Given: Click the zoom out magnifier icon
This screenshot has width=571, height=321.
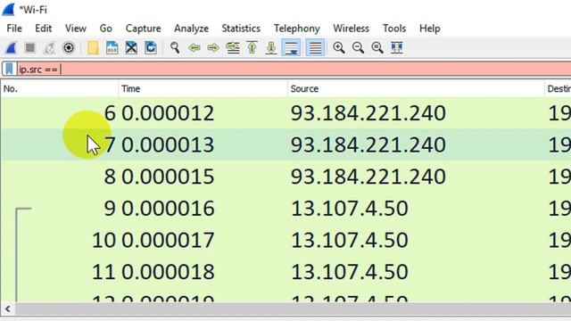Looking at the screenshot, I should click(x=358, y=47).
